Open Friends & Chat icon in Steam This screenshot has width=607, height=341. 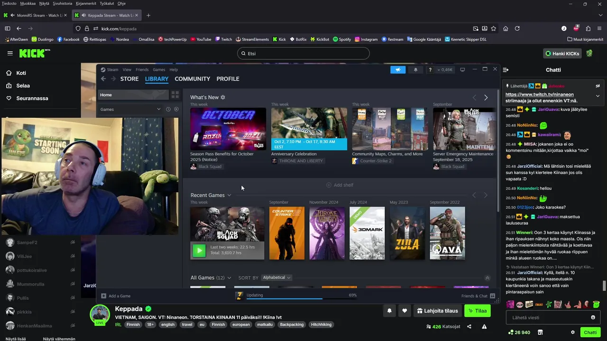pyautogui.click(x=492, y=296)
